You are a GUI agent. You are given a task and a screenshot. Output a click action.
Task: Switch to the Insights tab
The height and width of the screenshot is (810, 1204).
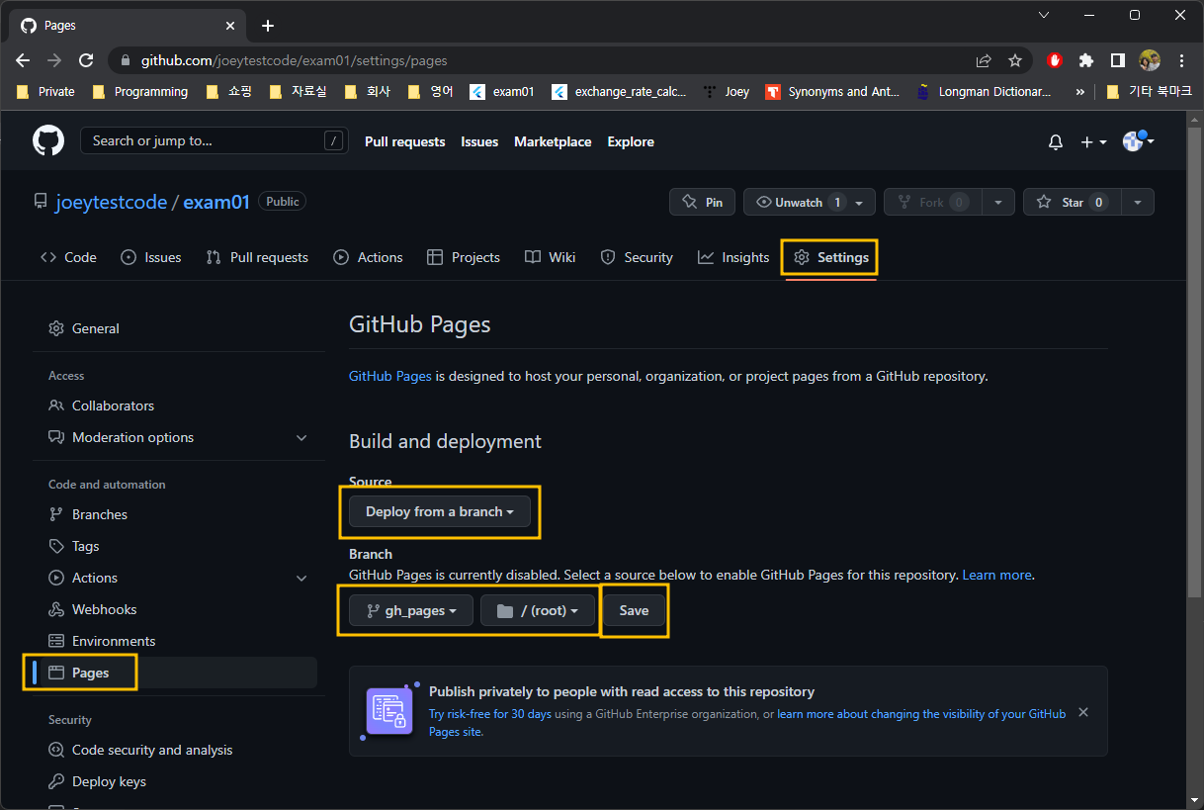733,257
